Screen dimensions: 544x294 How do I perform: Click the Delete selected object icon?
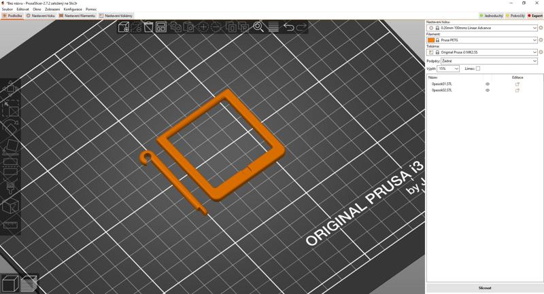pos(135,27)
